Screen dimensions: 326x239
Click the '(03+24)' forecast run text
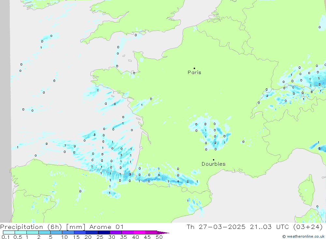tap(308, 227)
